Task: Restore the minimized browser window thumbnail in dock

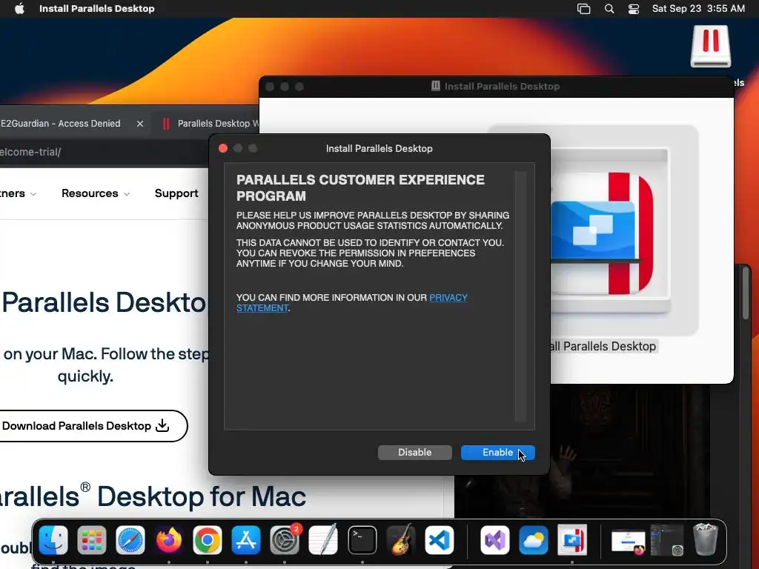Action: tap(628, 541)
